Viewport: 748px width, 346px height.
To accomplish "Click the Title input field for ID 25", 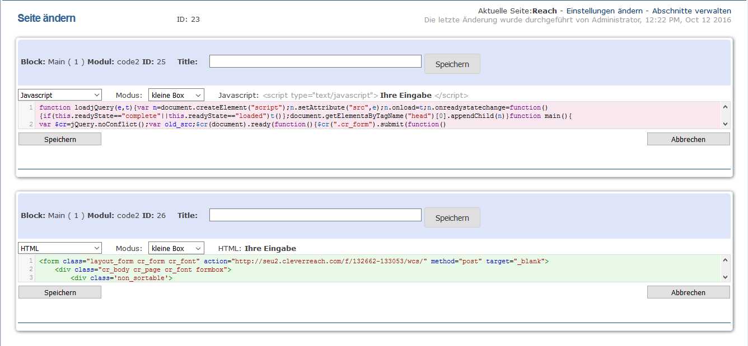I will (x=315, y=61).
